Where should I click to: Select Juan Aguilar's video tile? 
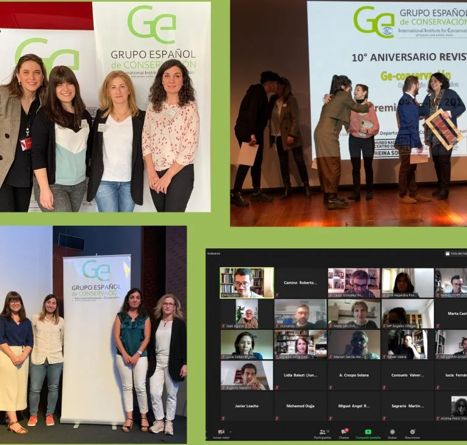click(247, 314)
